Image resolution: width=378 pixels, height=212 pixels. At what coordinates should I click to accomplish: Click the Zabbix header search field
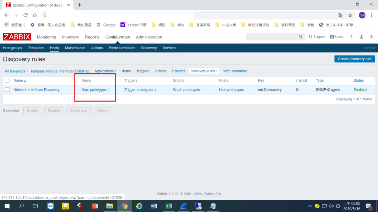(x=272, y=37)
